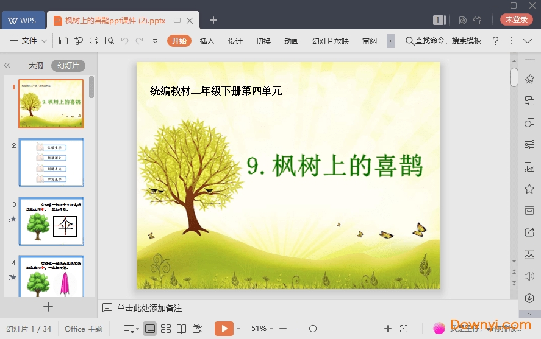Undo the last action

point(124,41)
